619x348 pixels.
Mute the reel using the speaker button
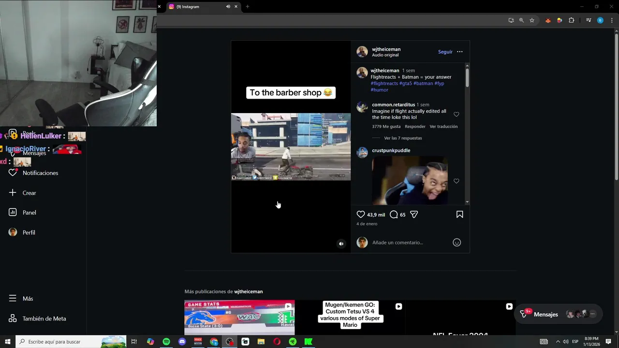coord(341,244)
